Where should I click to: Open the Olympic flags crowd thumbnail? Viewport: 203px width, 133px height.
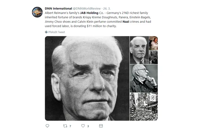[x=144, y=107]
